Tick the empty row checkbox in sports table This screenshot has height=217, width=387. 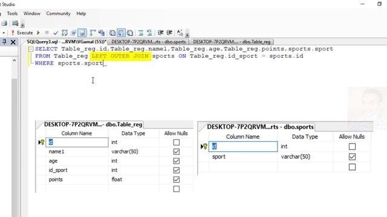[352, 167]
